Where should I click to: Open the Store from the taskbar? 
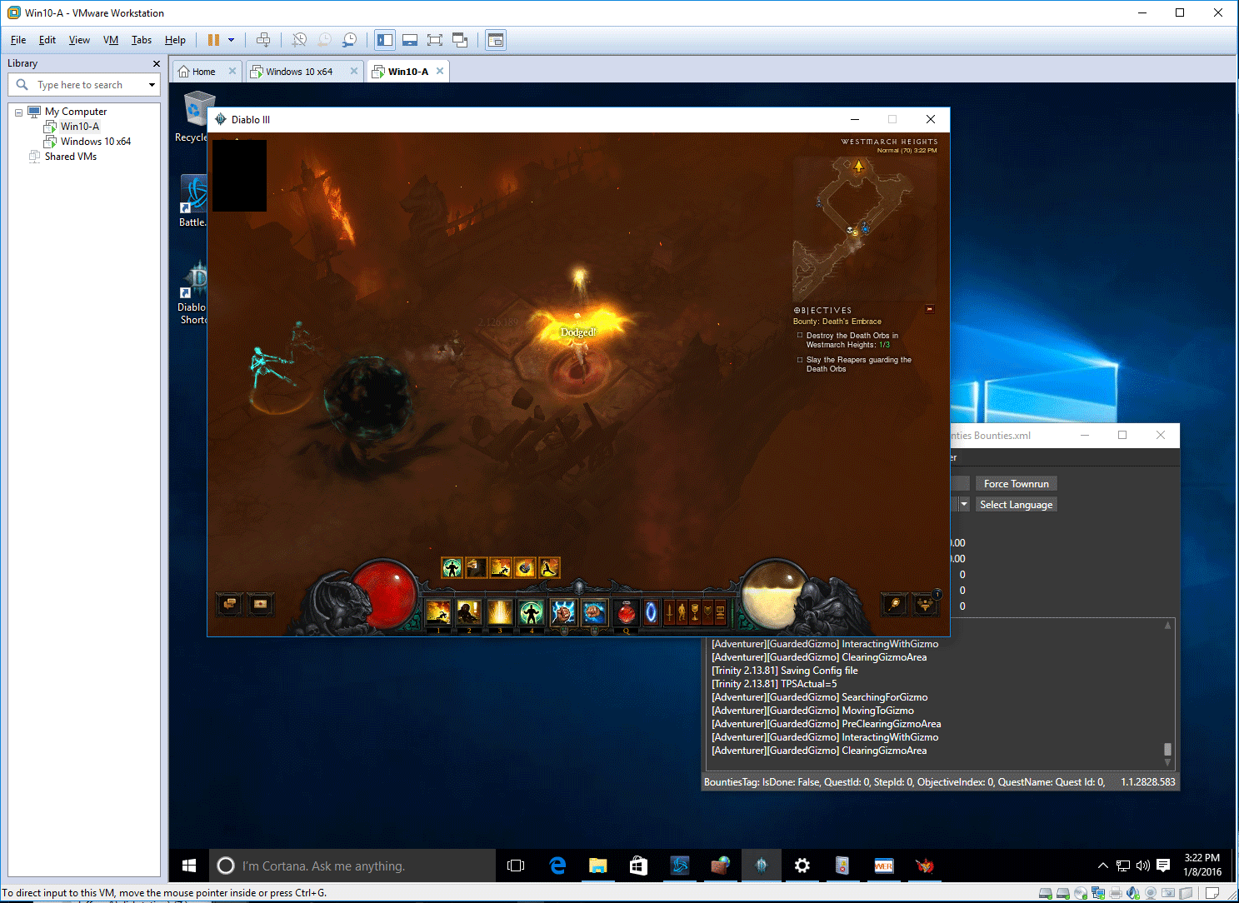tap(638, 866)
